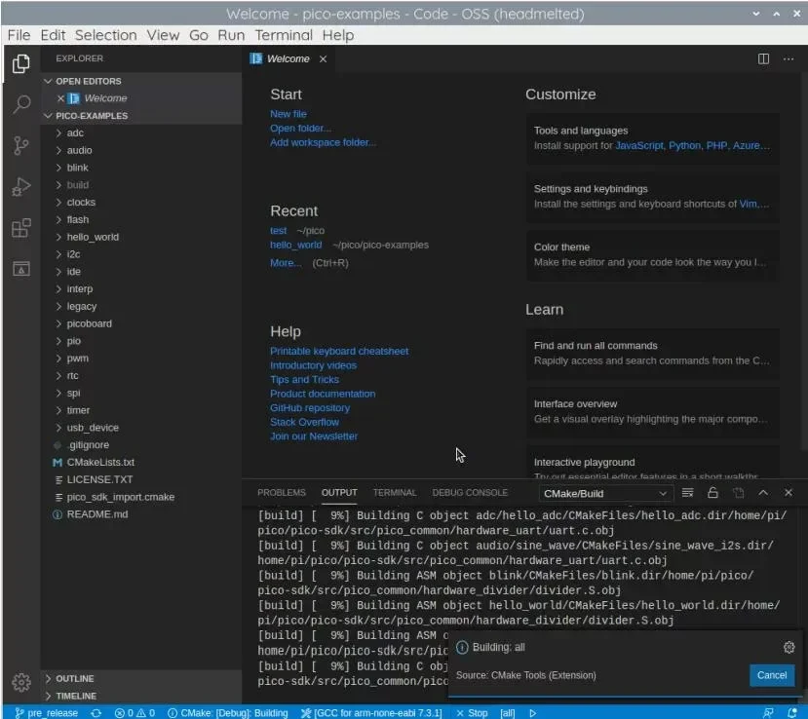The height and width of the screenshot is (719, 808).
Task: Switch to the Terminal panel tab
Action: click(394, 493)
